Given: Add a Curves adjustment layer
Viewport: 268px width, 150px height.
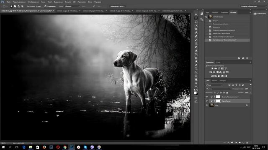Looking at the screenshot, I should pos(219,68).
